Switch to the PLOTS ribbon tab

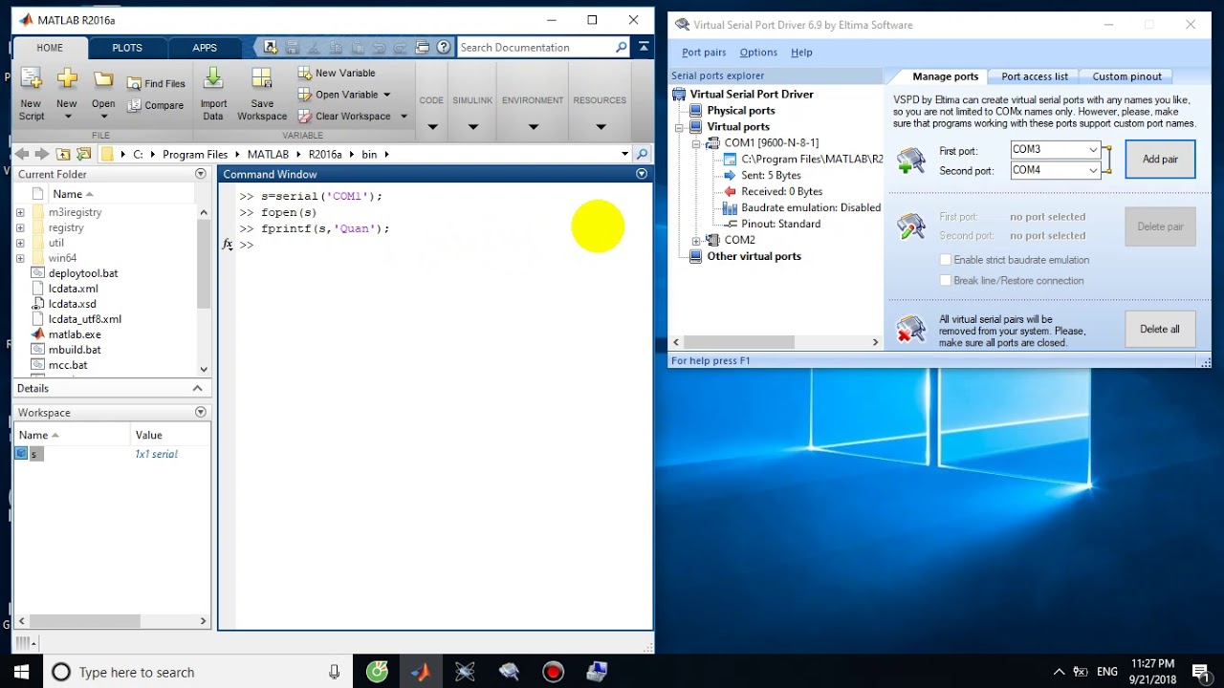pyautogui.click(x=127, y=48)
